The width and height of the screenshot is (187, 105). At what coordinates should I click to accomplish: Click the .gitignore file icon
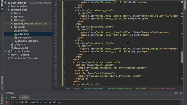[x=12, y=44]
